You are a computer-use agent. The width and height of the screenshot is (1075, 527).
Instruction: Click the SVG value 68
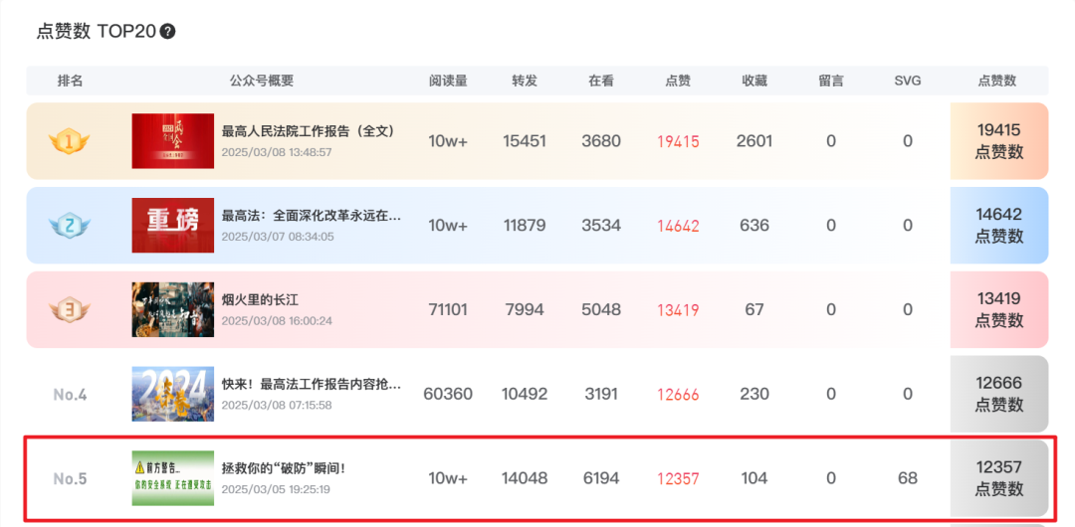point(908,478)
